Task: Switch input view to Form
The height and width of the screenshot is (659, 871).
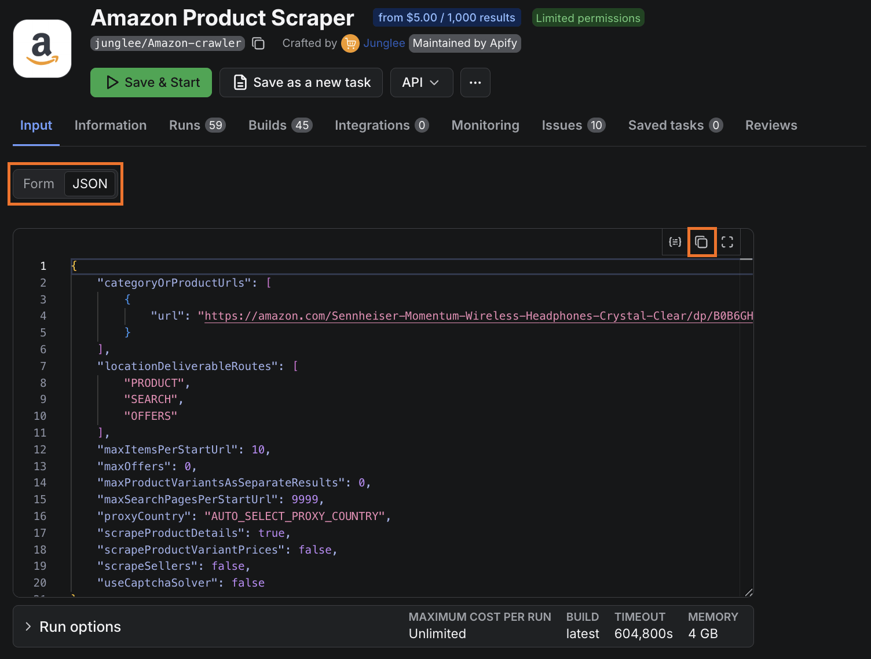Action: click(39, 184)
